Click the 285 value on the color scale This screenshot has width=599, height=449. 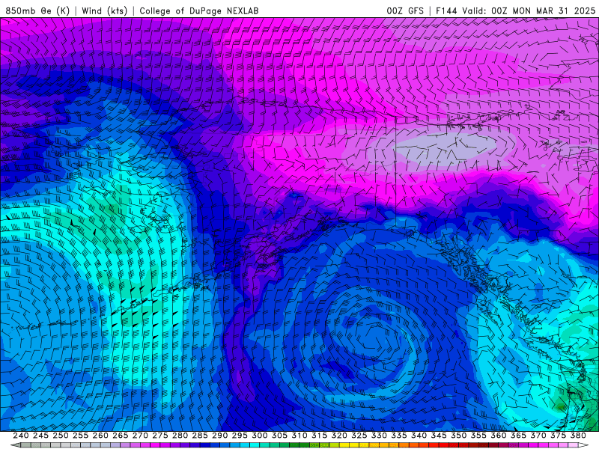[200, 436]
